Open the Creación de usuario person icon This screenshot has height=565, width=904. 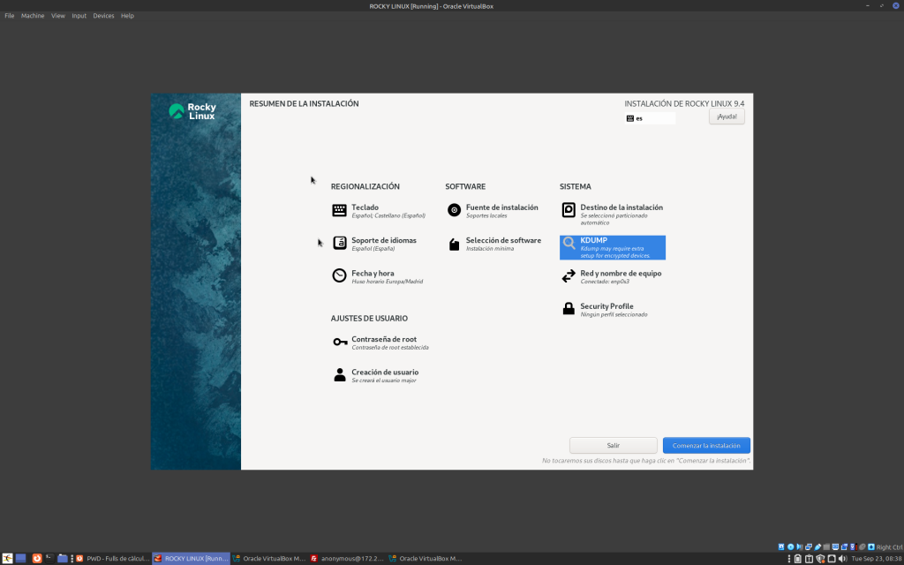point(339,375)
